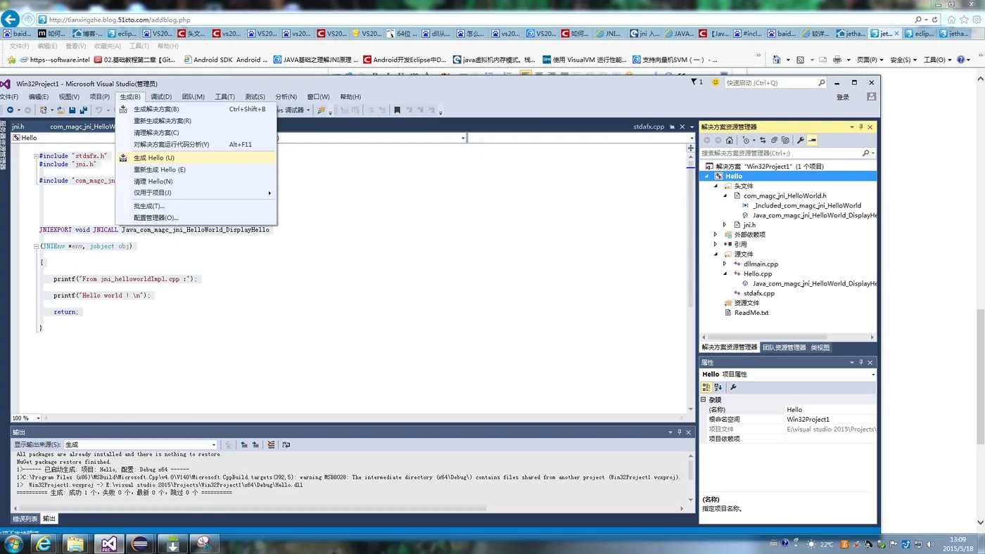
Task: Open 仅用于项目(J) submenu
Action: click(196, 193)
